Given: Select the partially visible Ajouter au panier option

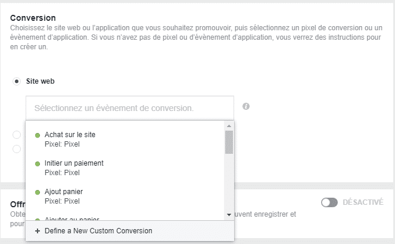Looking at the screenshot, I should pyautogui.click(x=71, y=218).
